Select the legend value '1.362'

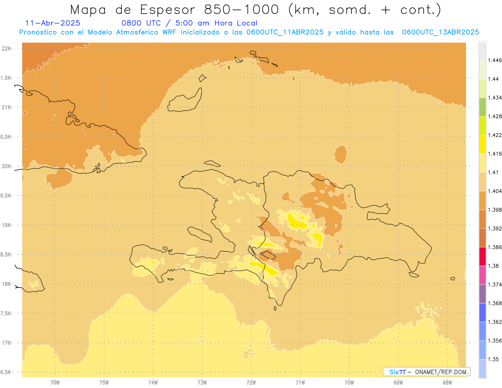pos(495,322)
